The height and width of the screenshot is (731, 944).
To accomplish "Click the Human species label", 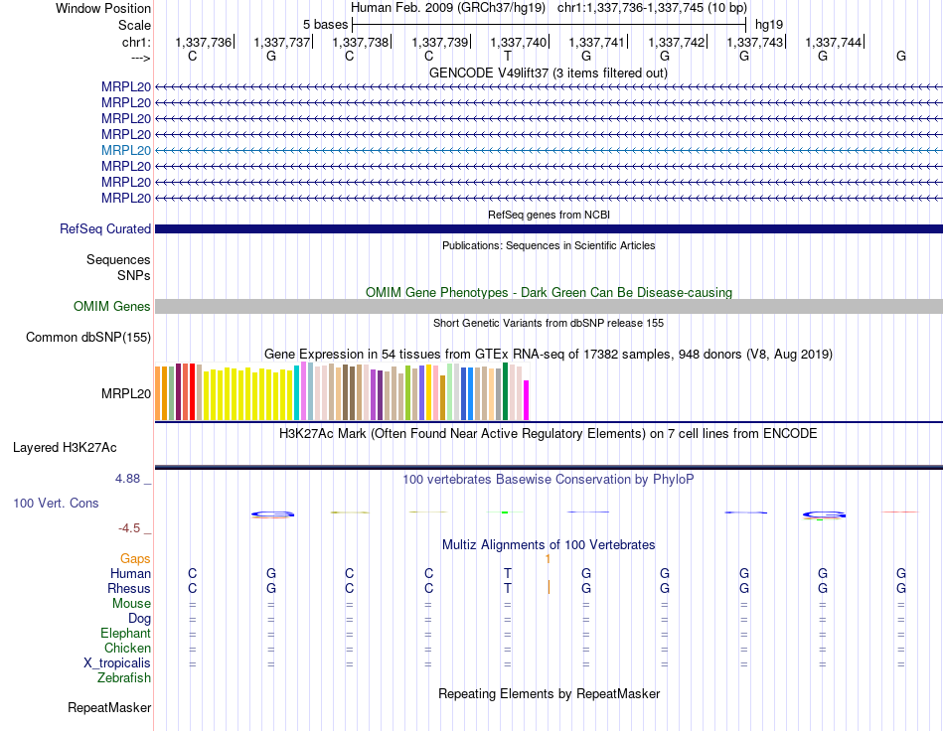I will (x=130, y=573).
